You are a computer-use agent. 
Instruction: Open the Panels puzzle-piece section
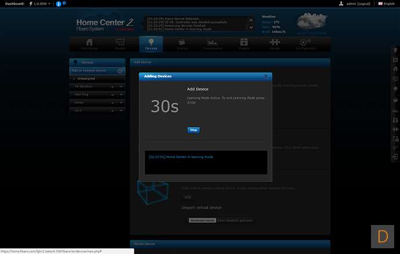tap(275, 44)
